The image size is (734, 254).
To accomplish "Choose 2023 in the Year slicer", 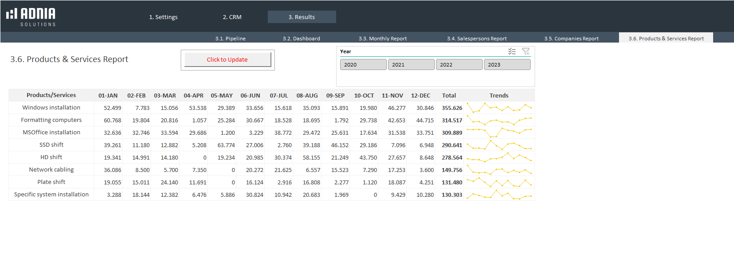I will (507, 65).
